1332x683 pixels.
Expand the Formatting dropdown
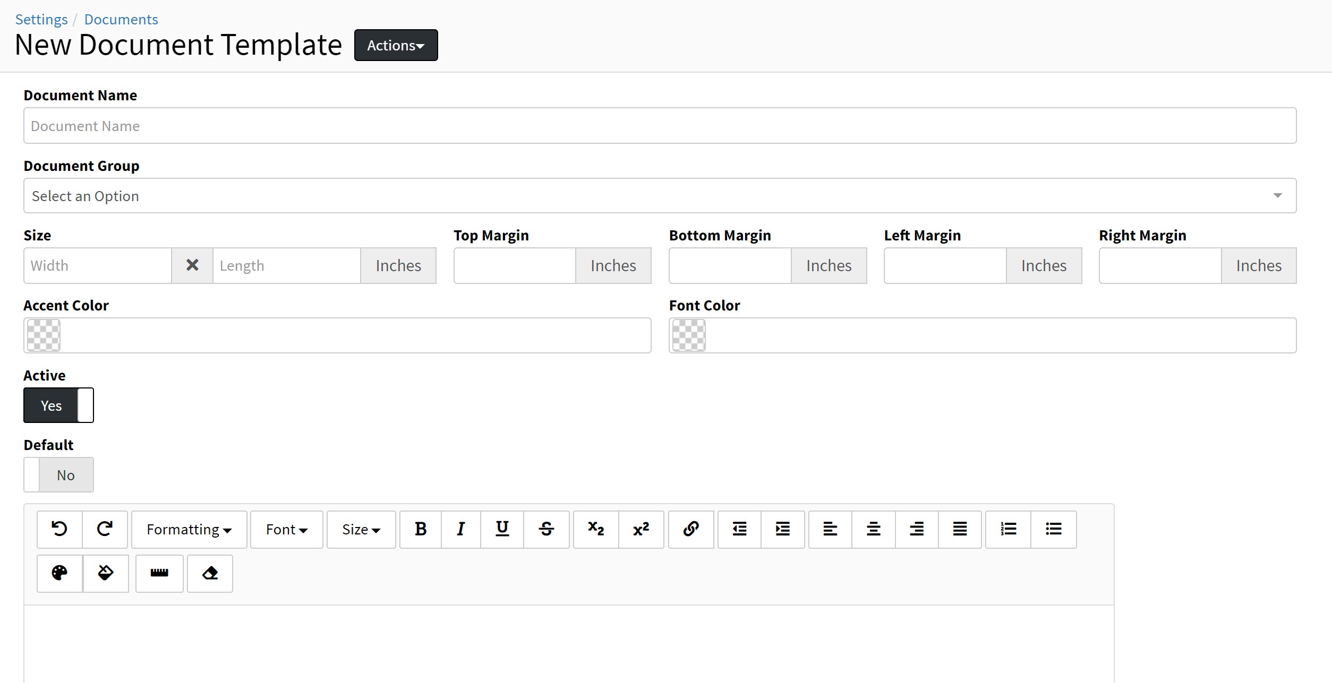click(189, 530)
